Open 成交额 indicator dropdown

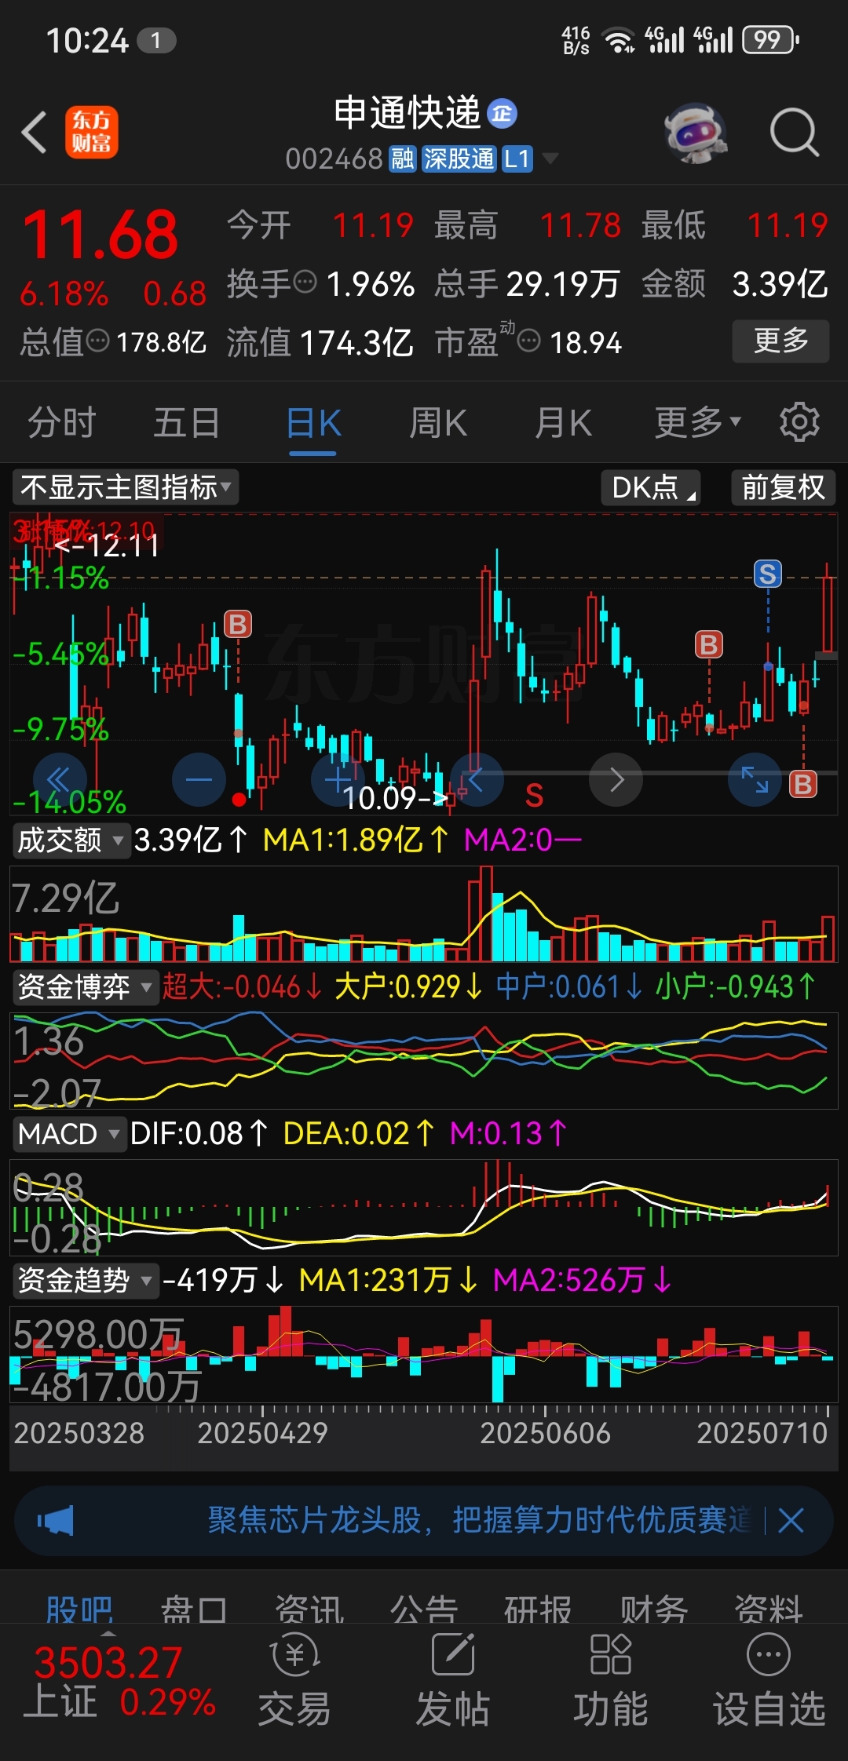[70, 840]
